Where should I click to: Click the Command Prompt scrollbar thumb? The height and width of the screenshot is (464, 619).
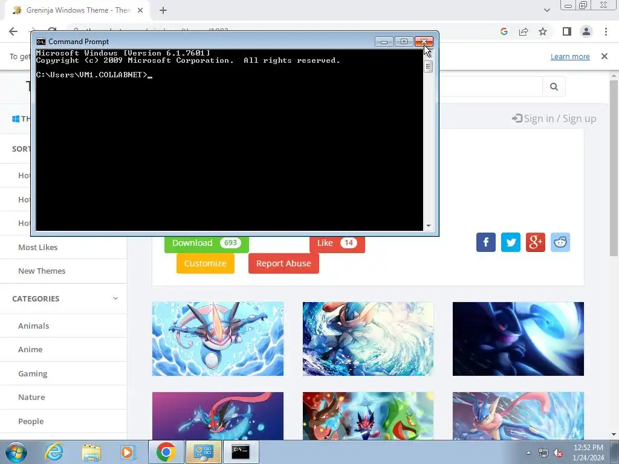pos(429,66)
